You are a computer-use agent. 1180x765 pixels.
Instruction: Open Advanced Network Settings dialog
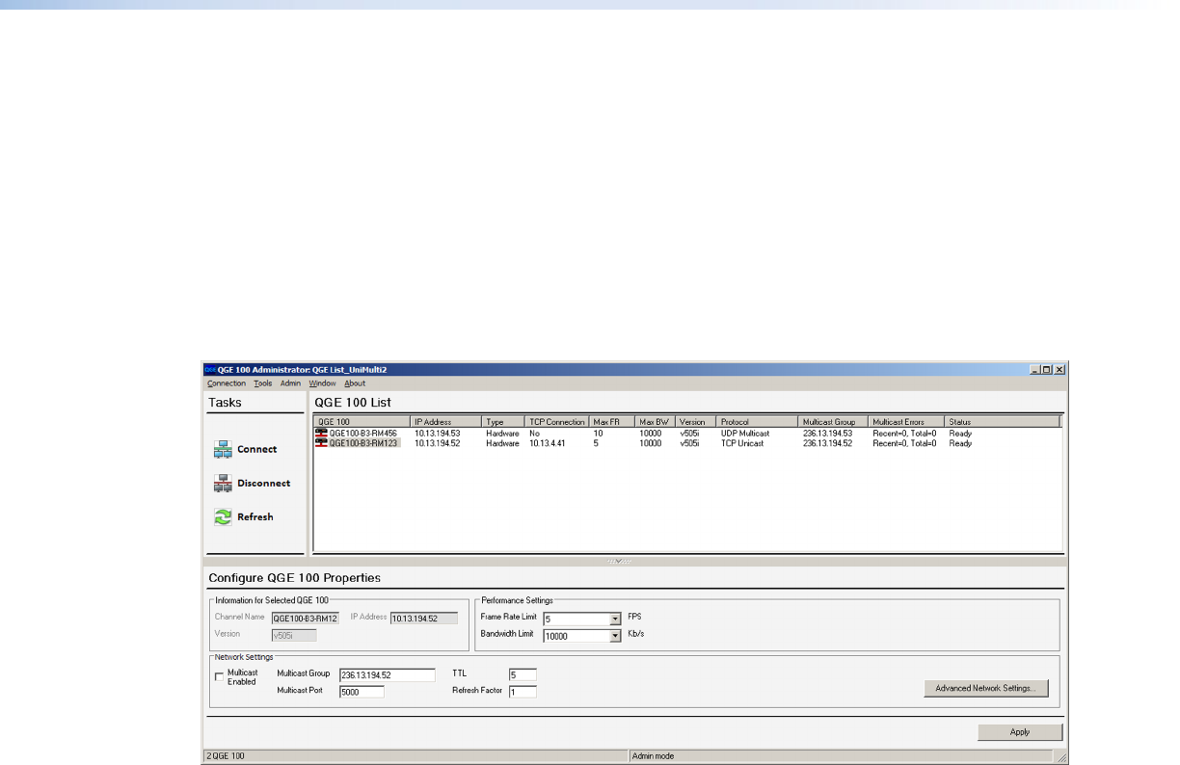click(x=984, y=689)
